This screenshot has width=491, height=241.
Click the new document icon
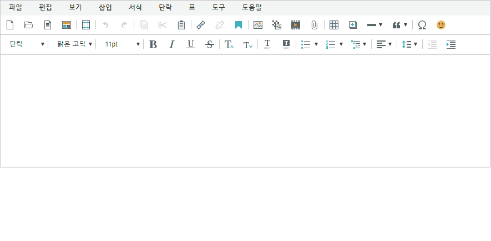pyautogui.click(x=10, y=25)
